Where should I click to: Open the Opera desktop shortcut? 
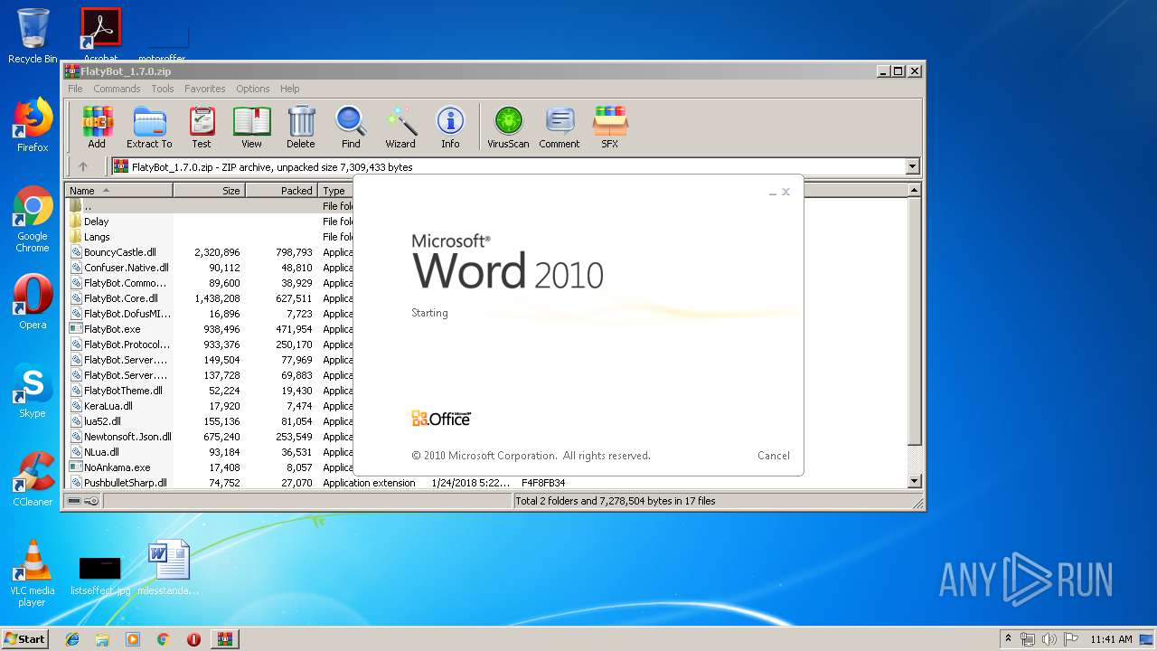[33, 301]
